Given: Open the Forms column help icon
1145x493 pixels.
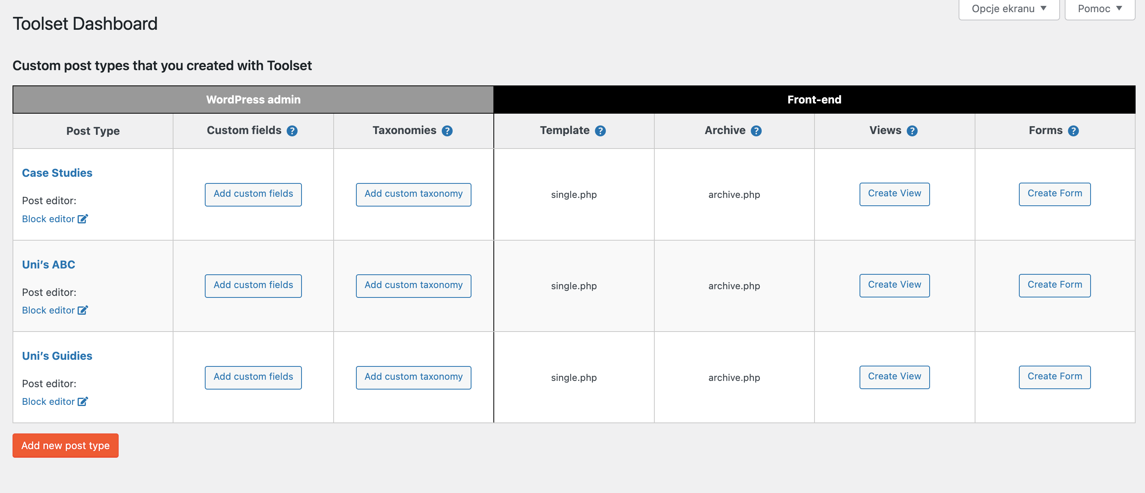Looking at the screenshot, I should click(1073, 131).
